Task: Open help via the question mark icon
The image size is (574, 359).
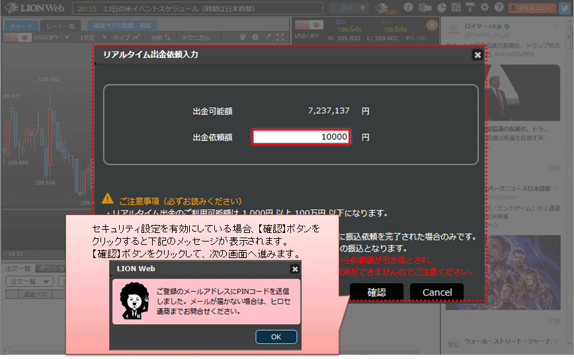Action: coord(499,8)
